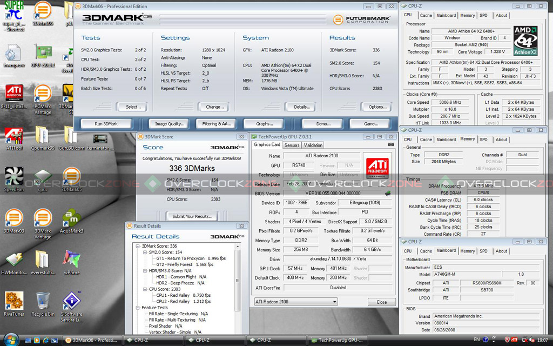Launch the ATITool desktop icon
Screen dimensions: 553x346
[14, 139]
